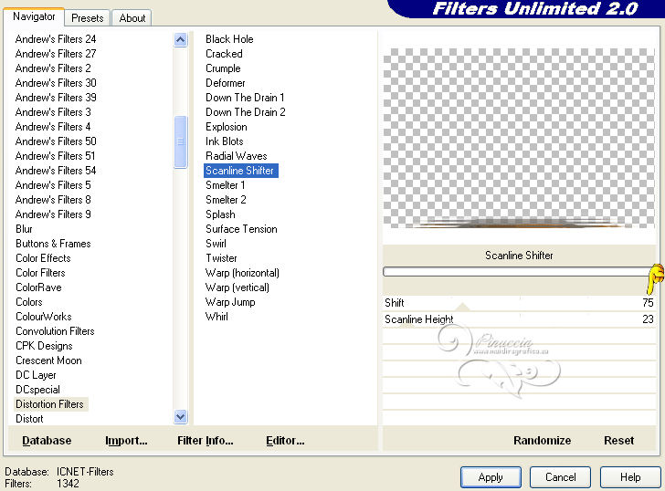Screen dimensions: 665x491
Task: Apply the Scanline Shifter filter
Action: tap(491, 477)
